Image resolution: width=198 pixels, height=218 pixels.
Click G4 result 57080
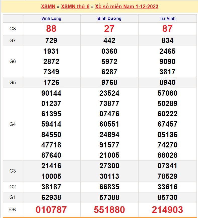167,93
